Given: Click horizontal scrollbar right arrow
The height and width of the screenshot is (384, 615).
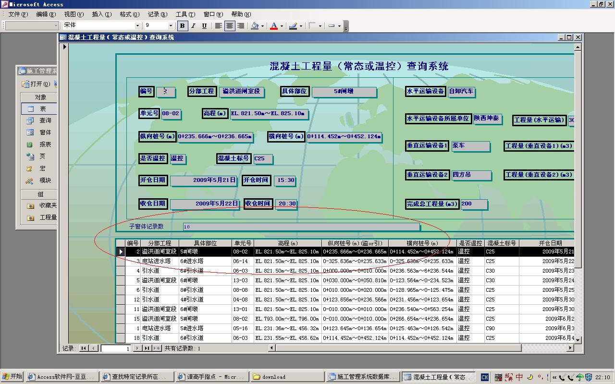Looking at the screenshot, I should pyautogui.click(x=570, y=348).
